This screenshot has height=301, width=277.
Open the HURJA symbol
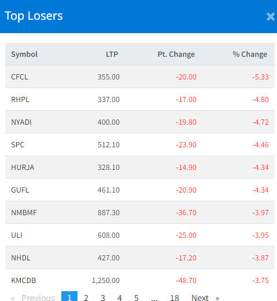pos(23,168)
